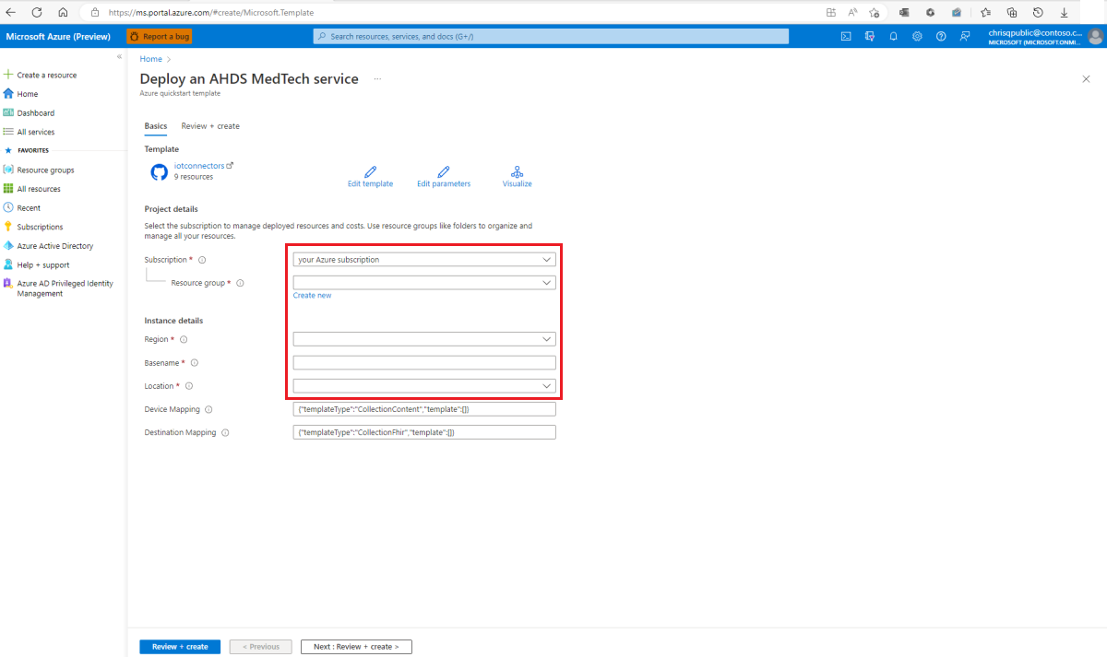Click the Report a bug button

[159, 36]
